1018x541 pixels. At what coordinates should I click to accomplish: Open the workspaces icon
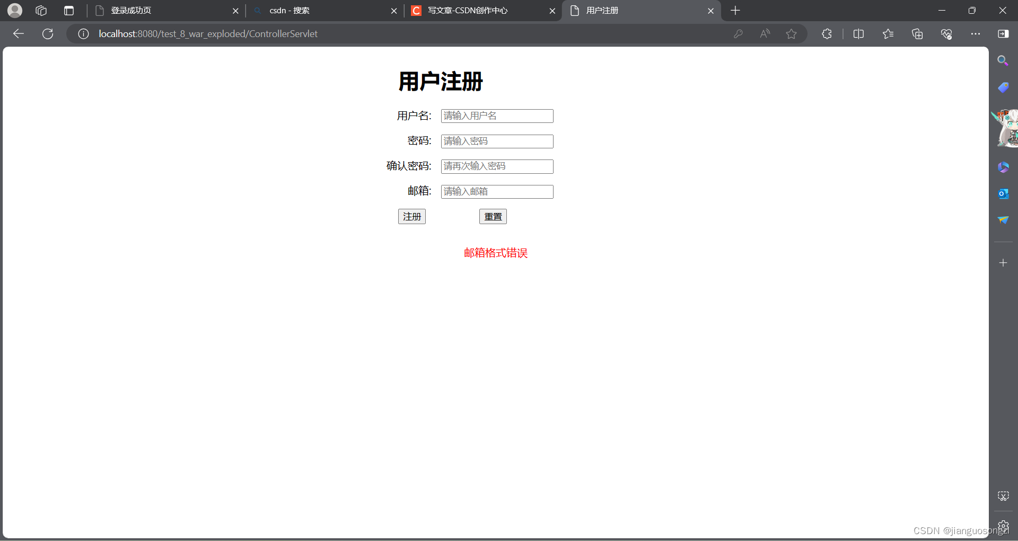(41, 11)
